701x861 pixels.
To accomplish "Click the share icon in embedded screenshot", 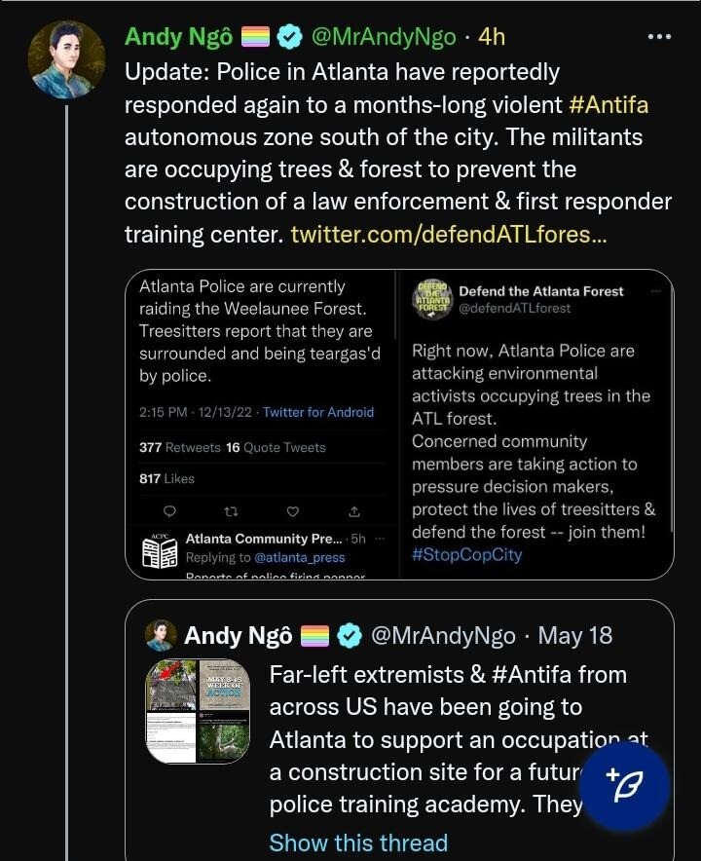I will tap(354, 511).
